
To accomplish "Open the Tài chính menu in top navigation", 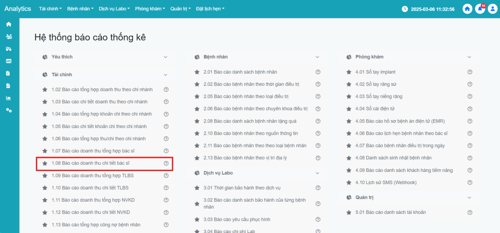I will pos(51,9).
